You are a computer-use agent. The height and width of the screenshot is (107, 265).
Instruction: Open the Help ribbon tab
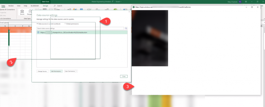[x=26, y=6]
